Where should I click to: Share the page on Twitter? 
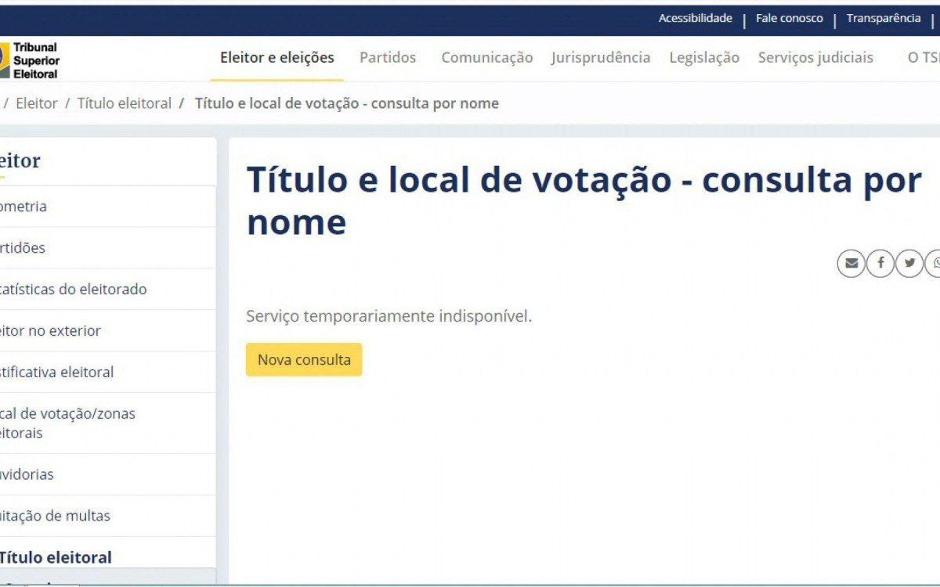909,263
